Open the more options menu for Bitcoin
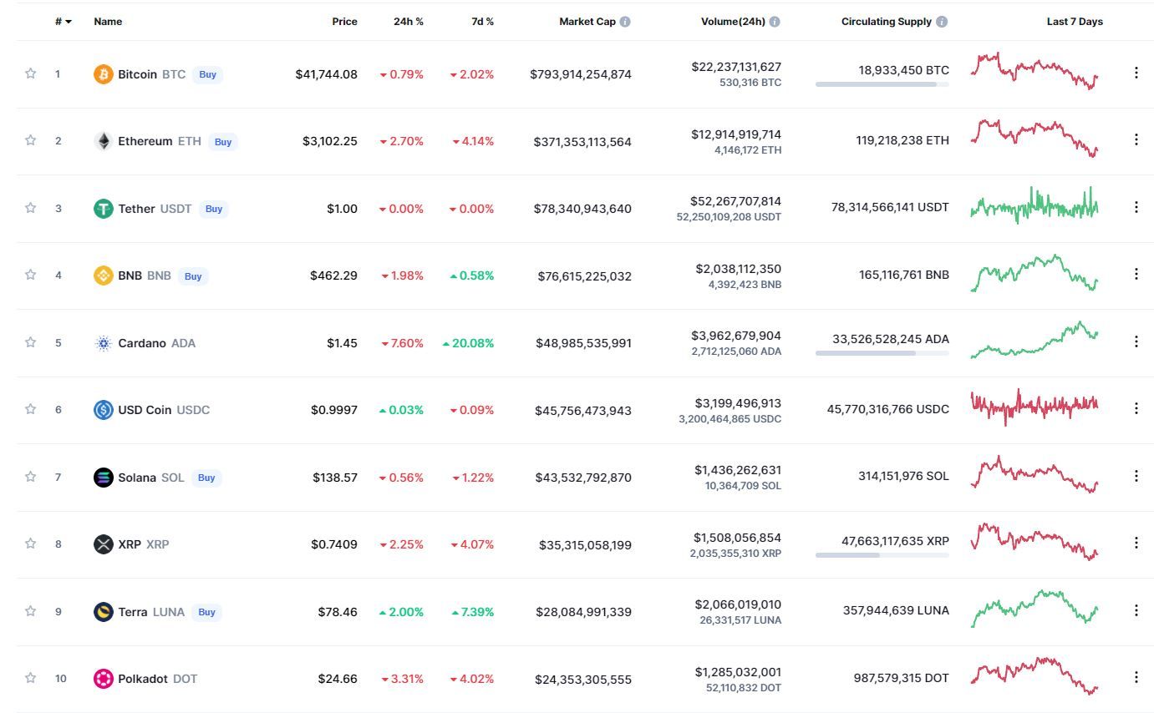The image size is (1154, 713). 1136,73
